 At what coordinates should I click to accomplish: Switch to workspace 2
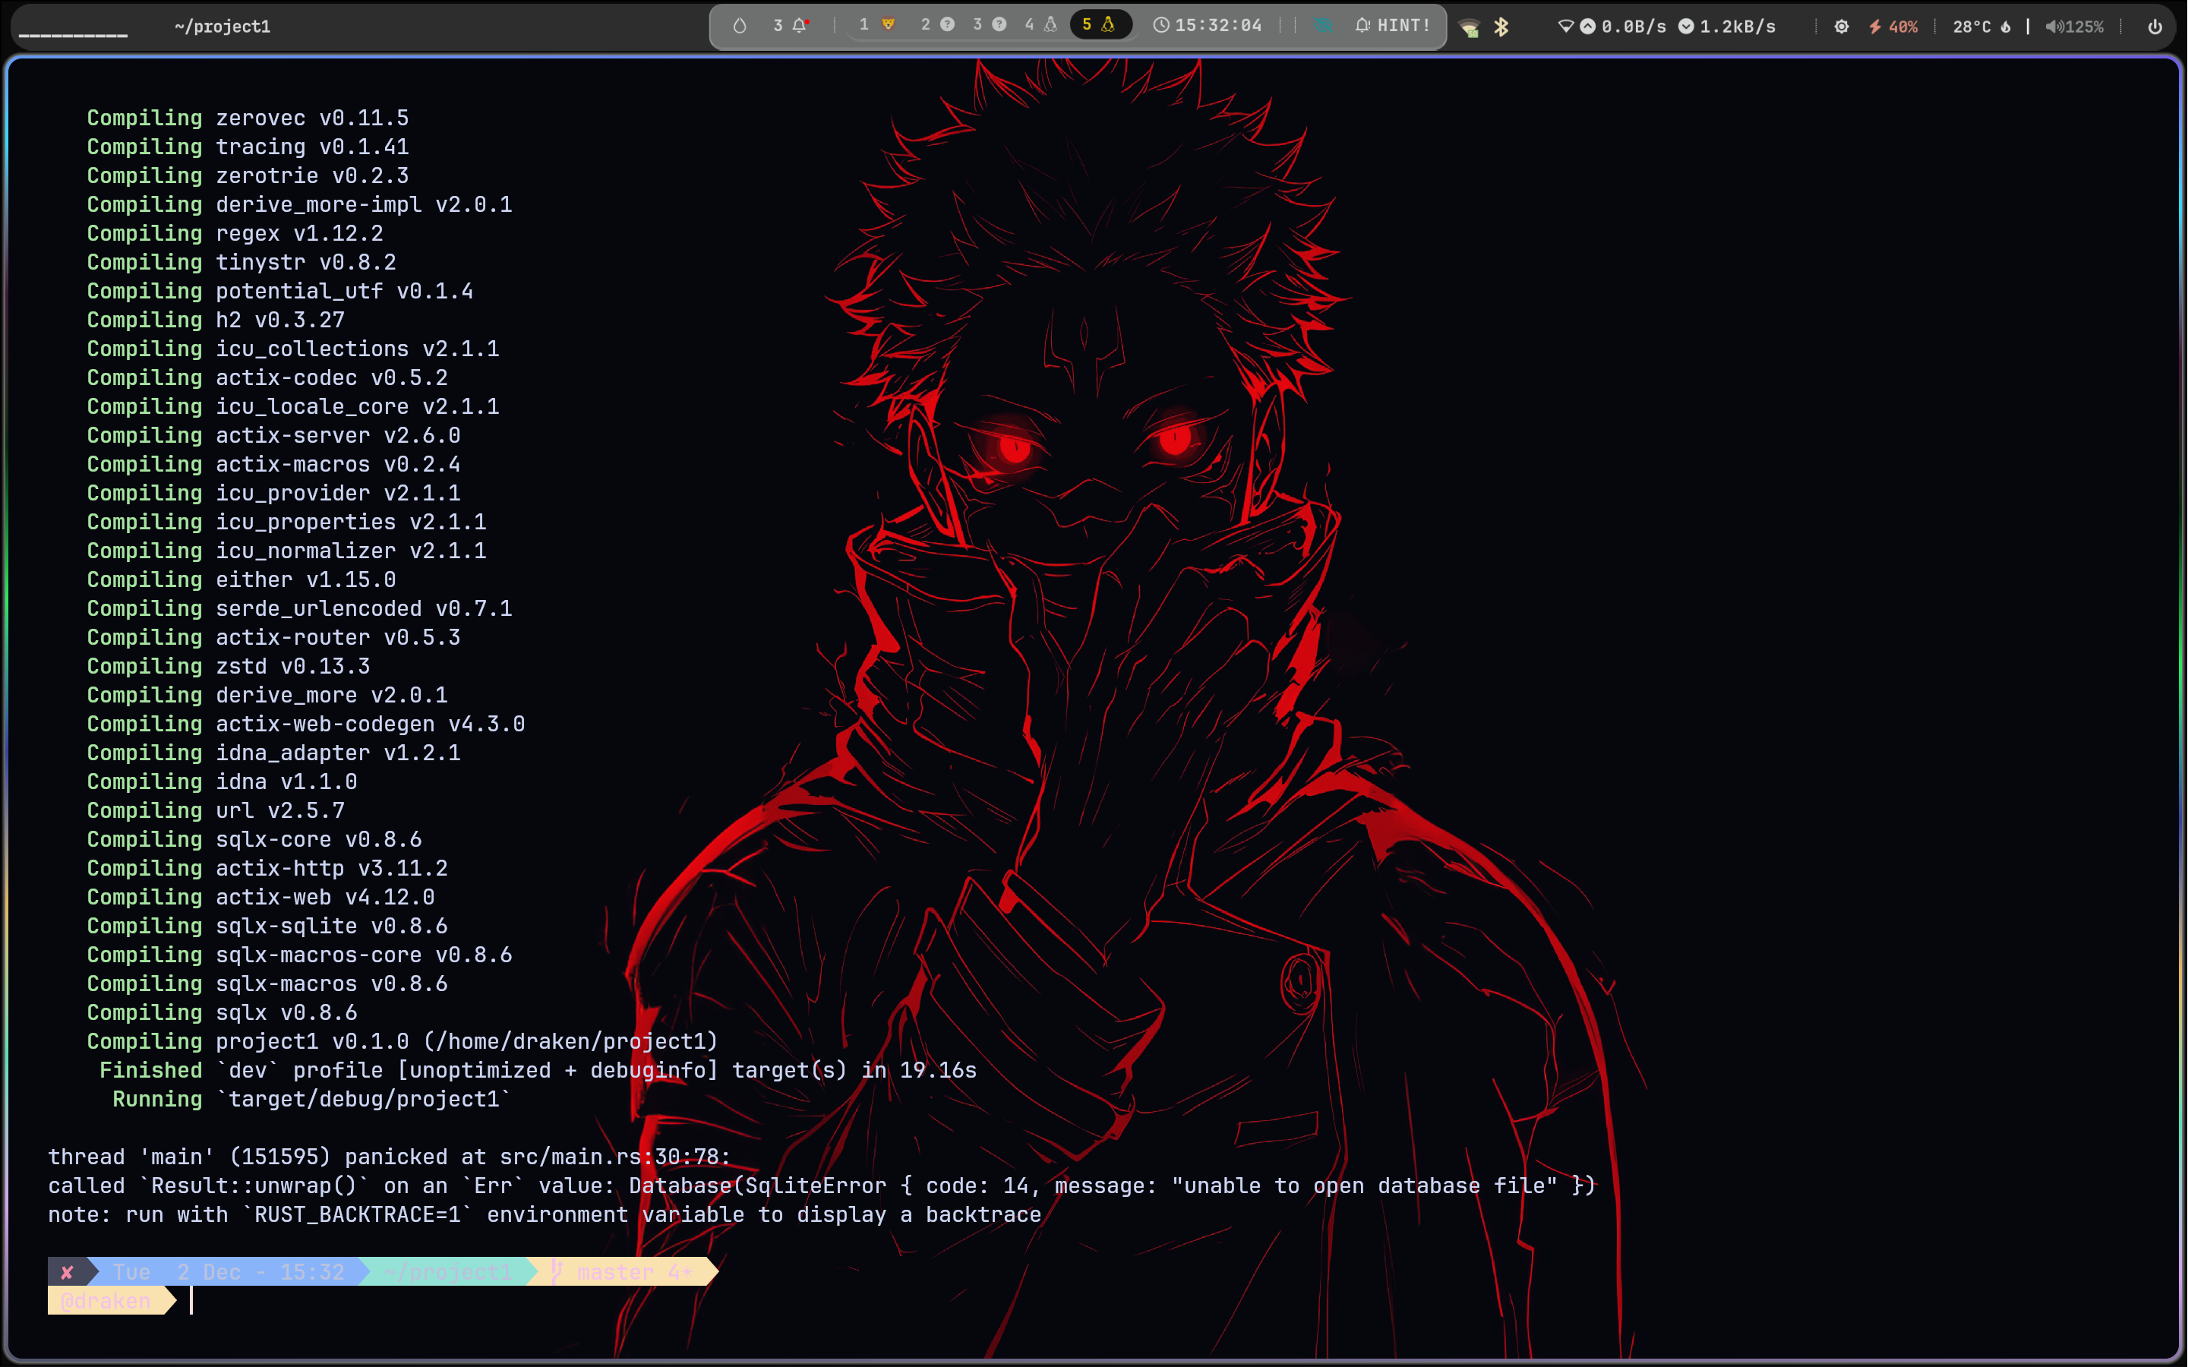(x=936, y=24)
